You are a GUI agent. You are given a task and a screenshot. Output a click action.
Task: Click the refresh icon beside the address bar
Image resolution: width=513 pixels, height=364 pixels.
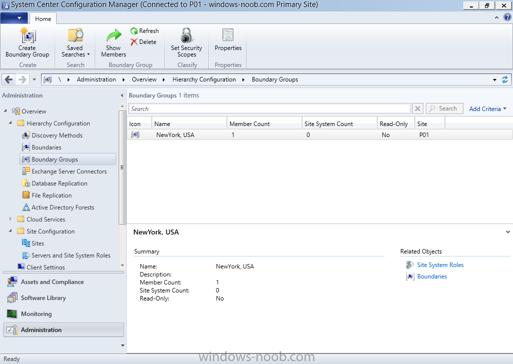coord(505,79)
